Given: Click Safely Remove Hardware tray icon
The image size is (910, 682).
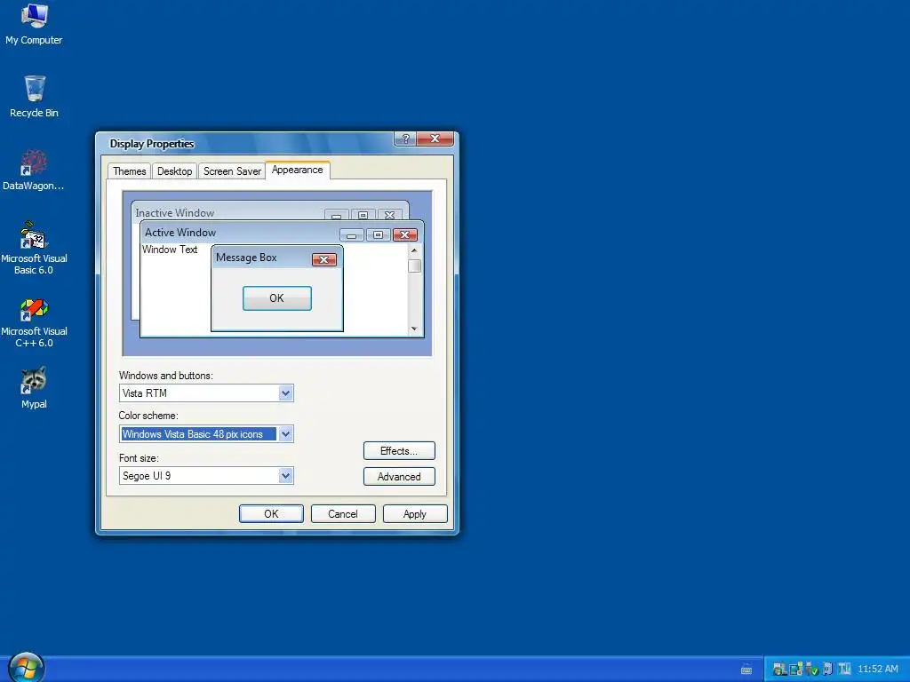Looking at the screenshot, I should (x=812, y=670).
